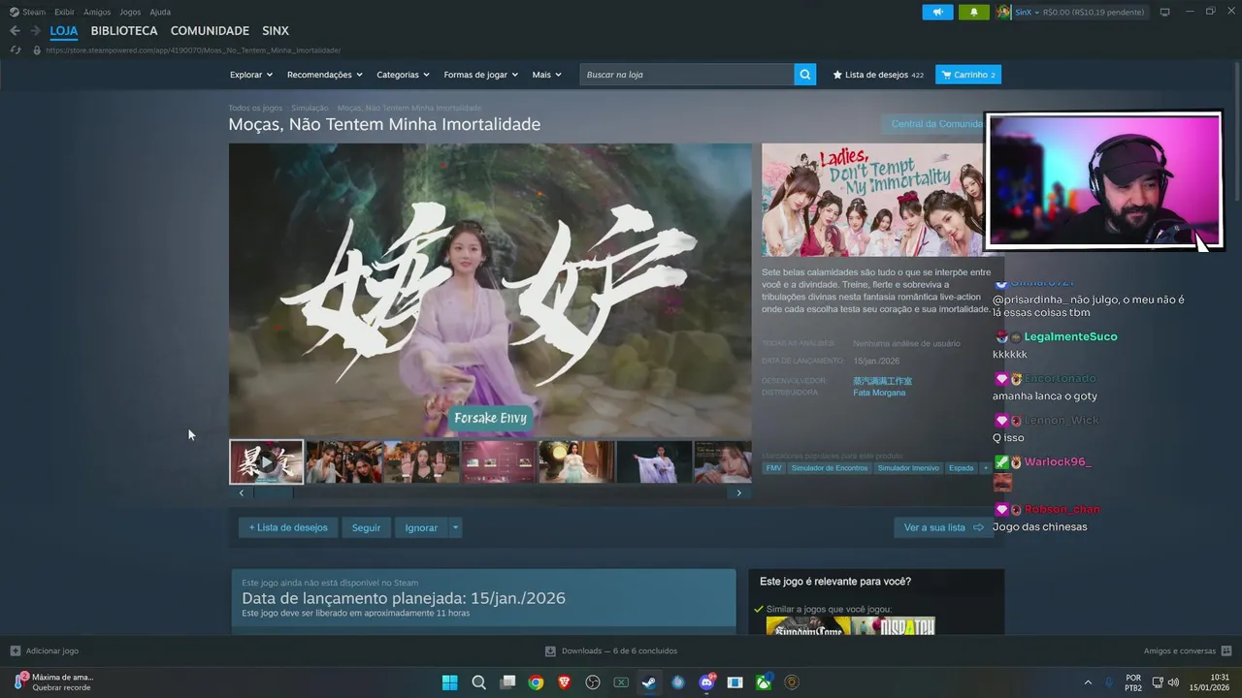Click the Ignorar button

click(421, 527)
